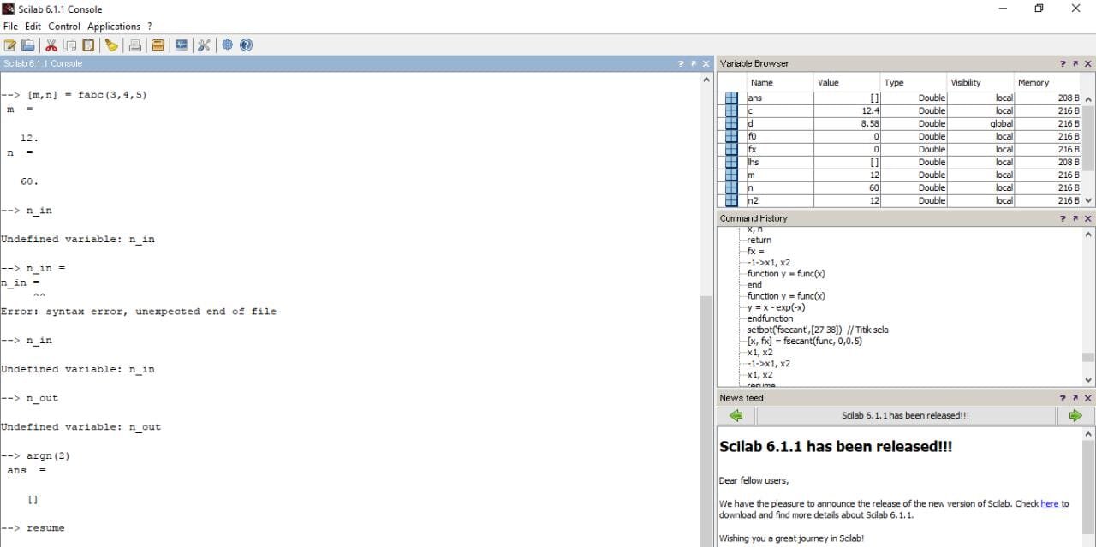Screen dimensions: 1096x547
Task: Select history entry 'y = x - exp(-x)'
Action: [776, 307]
